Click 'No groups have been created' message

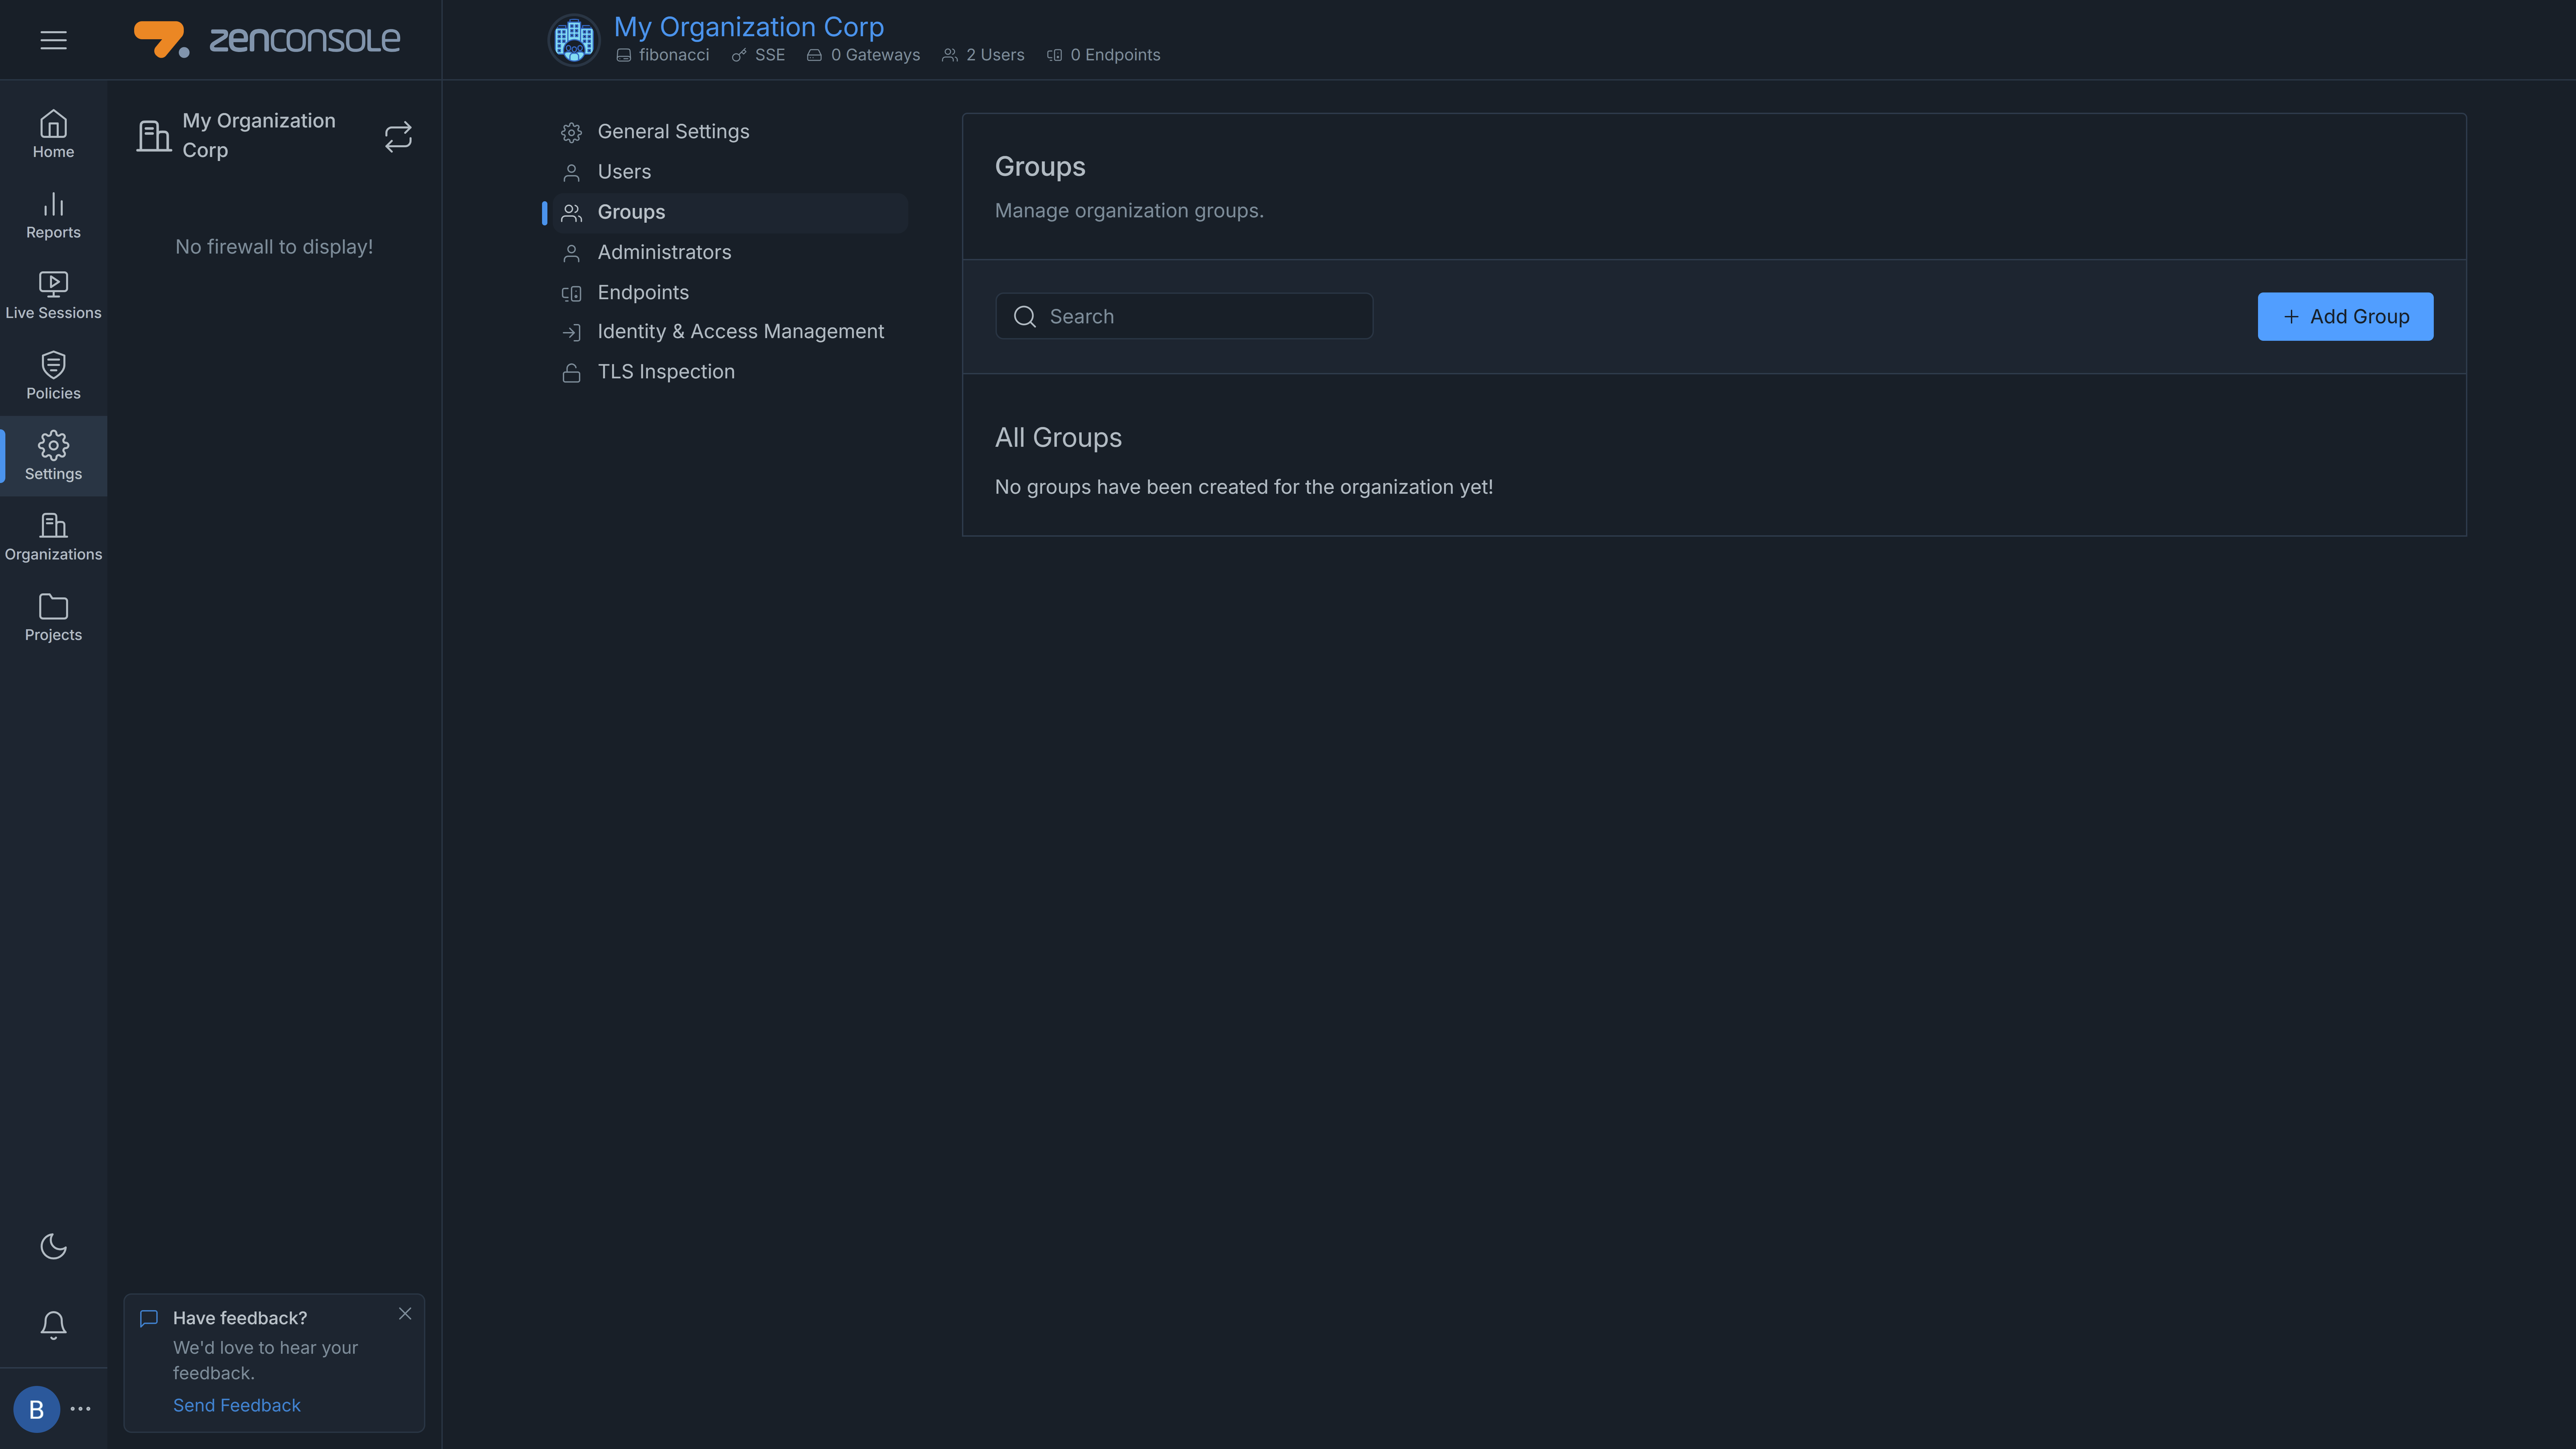(x=1244, y=487)
